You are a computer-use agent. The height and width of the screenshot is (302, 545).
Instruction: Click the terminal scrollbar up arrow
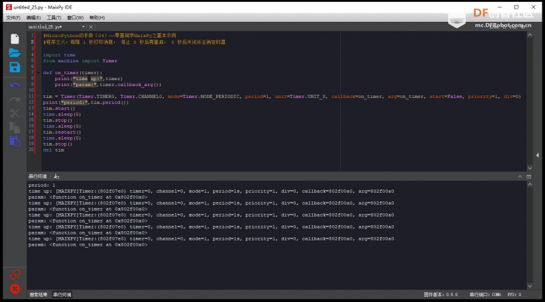tap(530, 184)
